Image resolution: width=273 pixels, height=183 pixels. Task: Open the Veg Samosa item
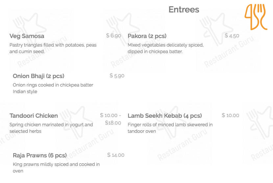[27, 36]
